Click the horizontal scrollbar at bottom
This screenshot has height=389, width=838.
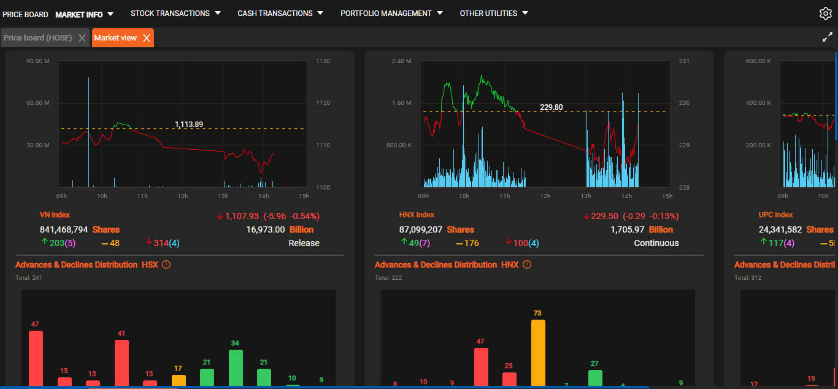click(x=324, y=387)
